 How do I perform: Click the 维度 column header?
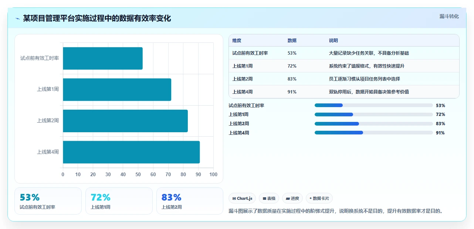click(x=237, y=41)
